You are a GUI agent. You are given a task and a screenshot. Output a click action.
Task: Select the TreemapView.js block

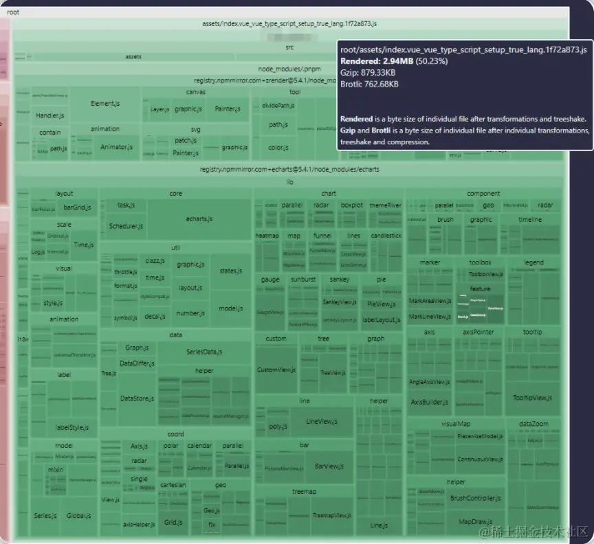332,516
